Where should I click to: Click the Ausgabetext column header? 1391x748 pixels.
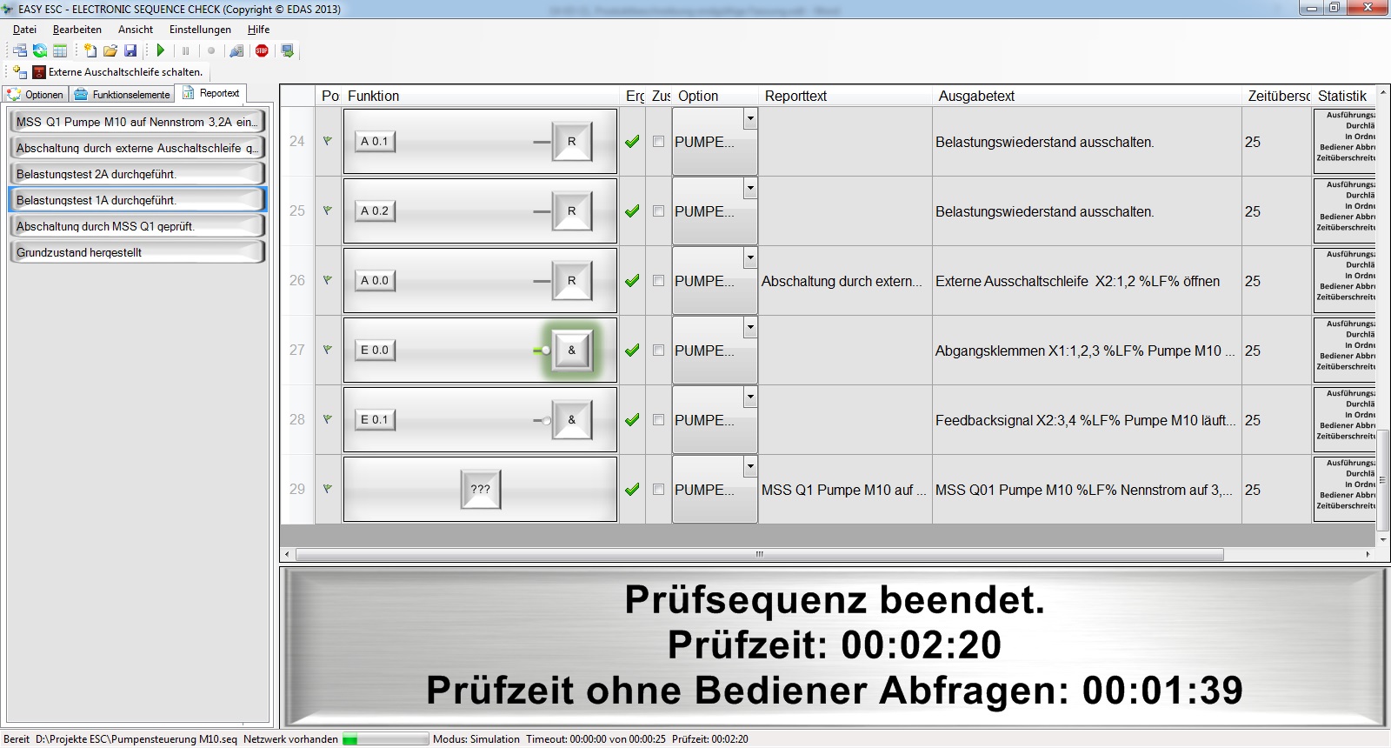(976, 96)
